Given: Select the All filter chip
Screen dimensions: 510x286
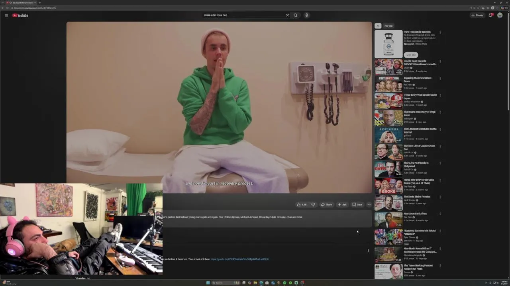Looking at the screenshot, I should click(x=378, y=26).
